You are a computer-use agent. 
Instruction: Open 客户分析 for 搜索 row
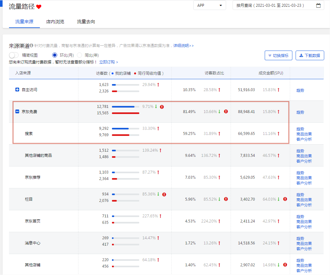click(304, 139)
